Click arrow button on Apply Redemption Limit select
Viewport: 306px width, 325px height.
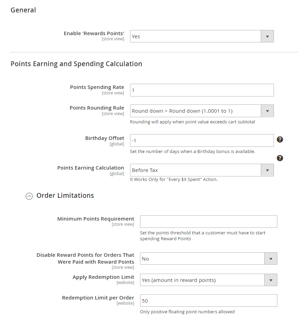(x=271, y=280)
